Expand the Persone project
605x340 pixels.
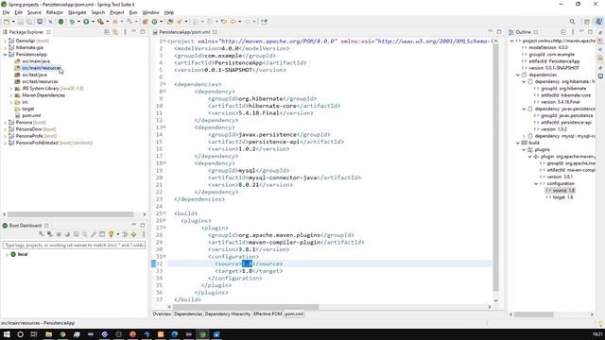[5, 122]
